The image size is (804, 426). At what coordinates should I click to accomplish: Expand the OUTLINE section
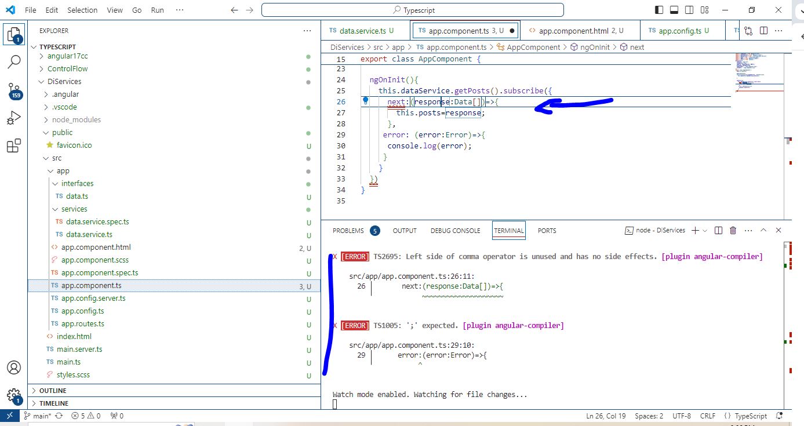pos(174,391)
